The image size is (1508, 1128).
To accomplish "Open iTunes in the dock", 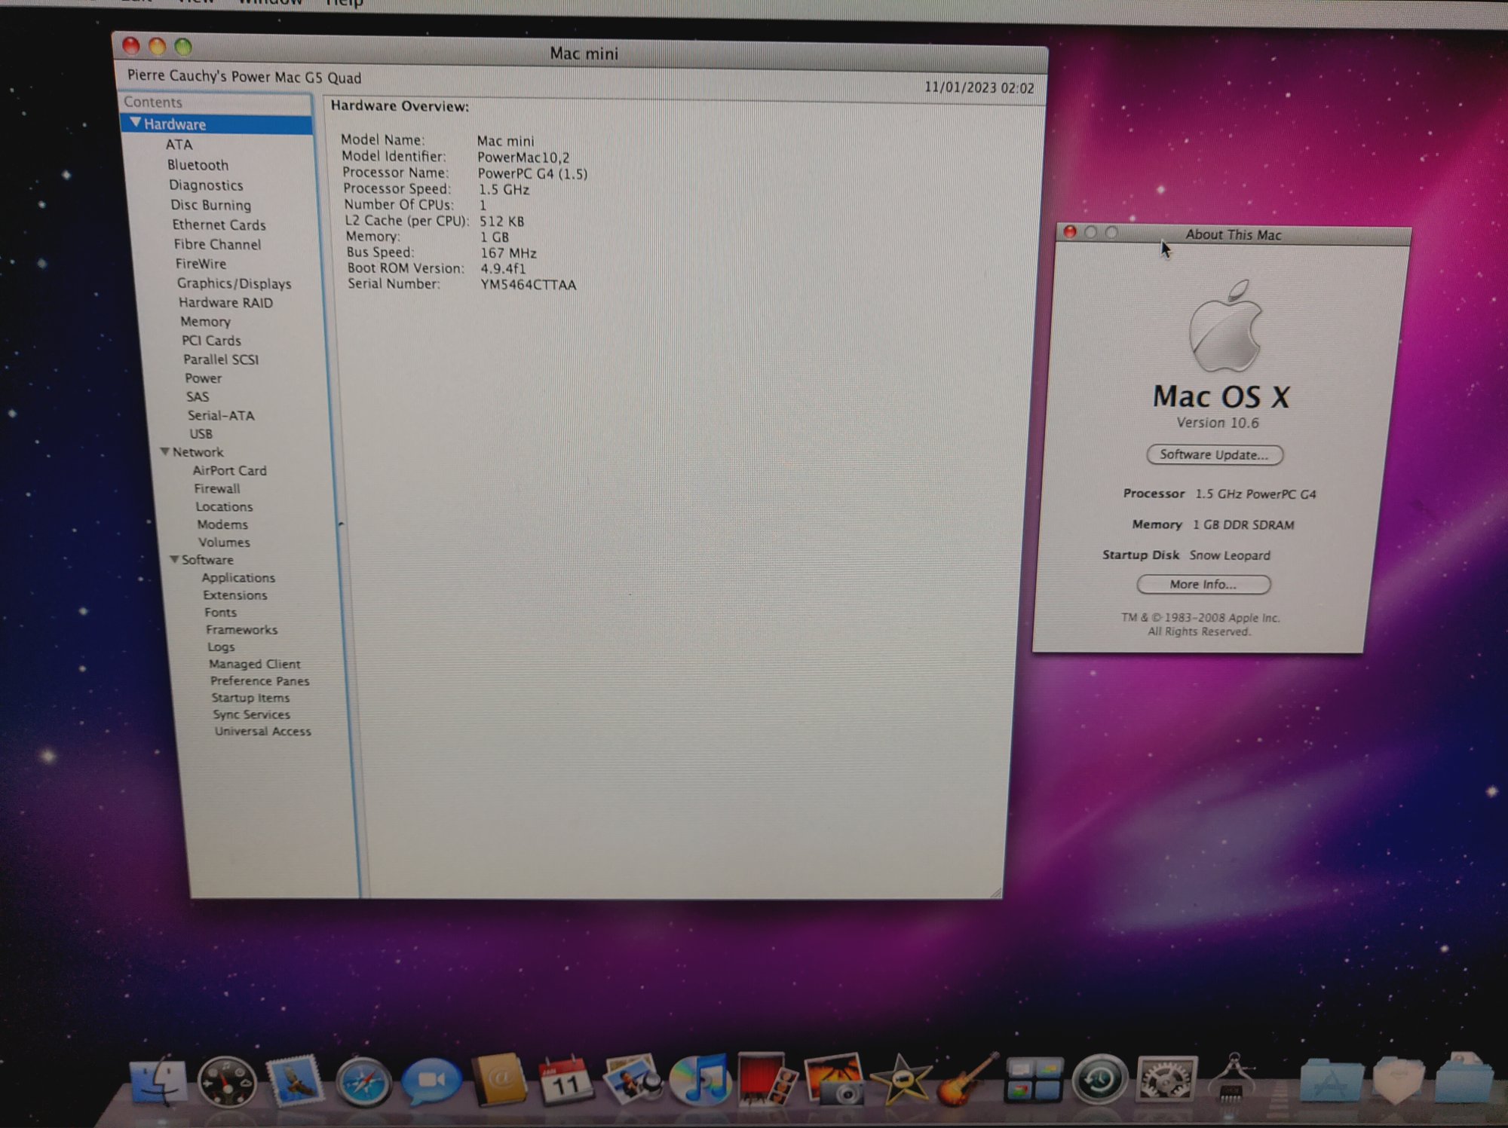I will click(x=700, y=1079).
